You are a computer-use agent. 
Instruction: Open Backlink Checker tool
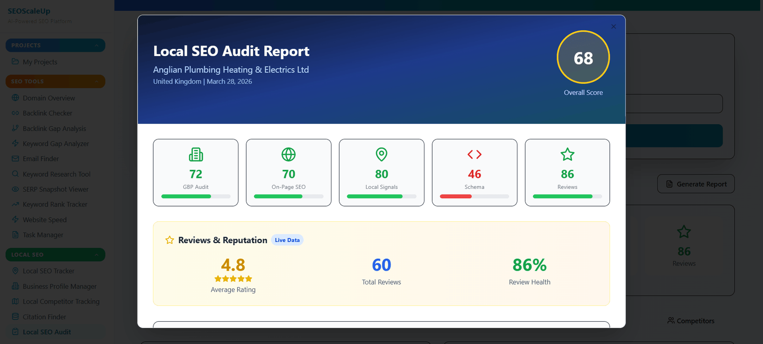[48, 113]
